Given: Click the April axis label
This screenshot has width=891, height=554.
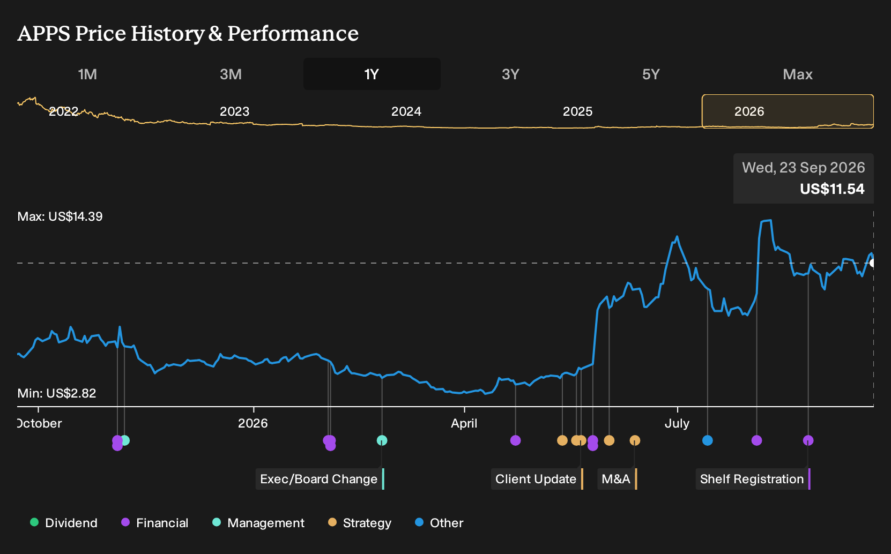Looking at the screenshot, I should tap(464, 423).
